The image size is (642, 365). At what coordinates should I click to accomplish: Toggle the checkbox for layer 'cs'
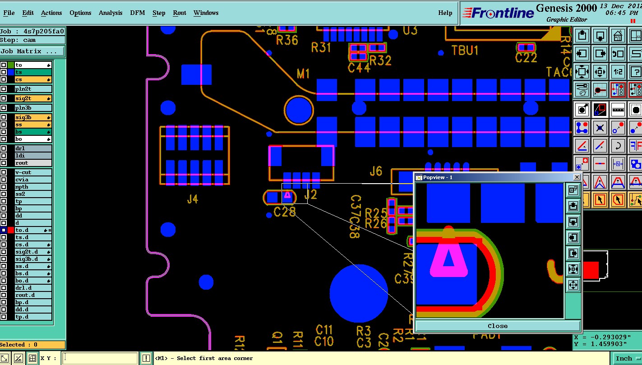point(4,79)
